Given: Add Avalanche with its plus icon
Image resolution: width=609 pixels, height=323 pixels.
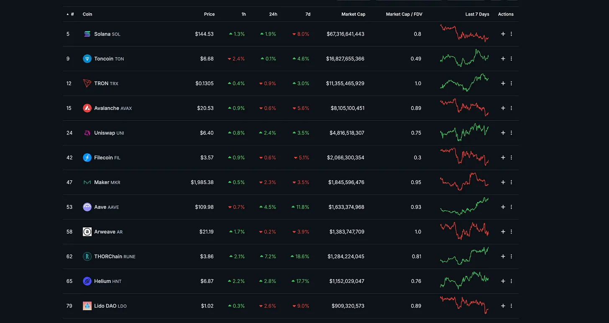Looking at the screenshot, I should (x=503, y=108).
